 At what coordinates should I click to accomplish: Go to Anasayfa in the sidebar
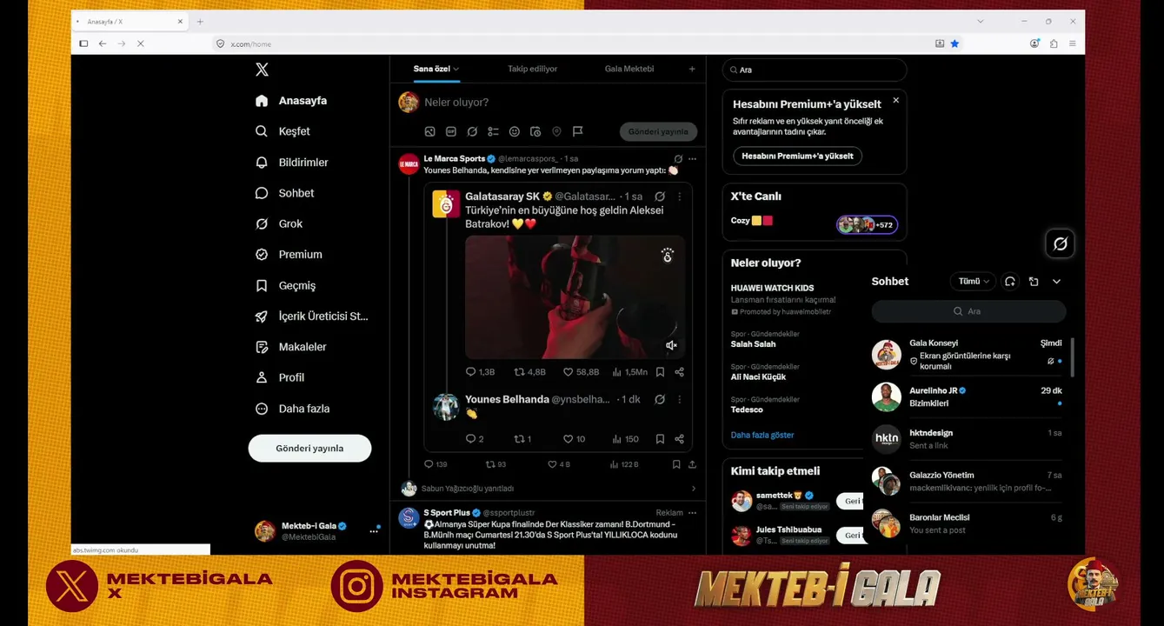(293, 101)
